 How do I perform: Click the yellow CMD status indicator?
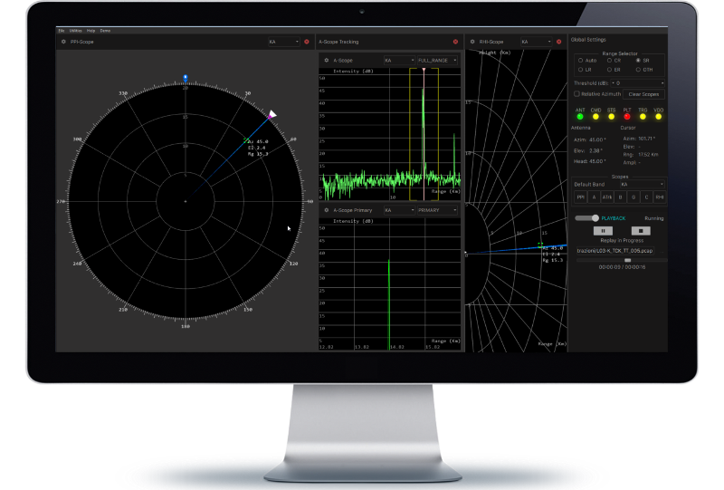595,117
